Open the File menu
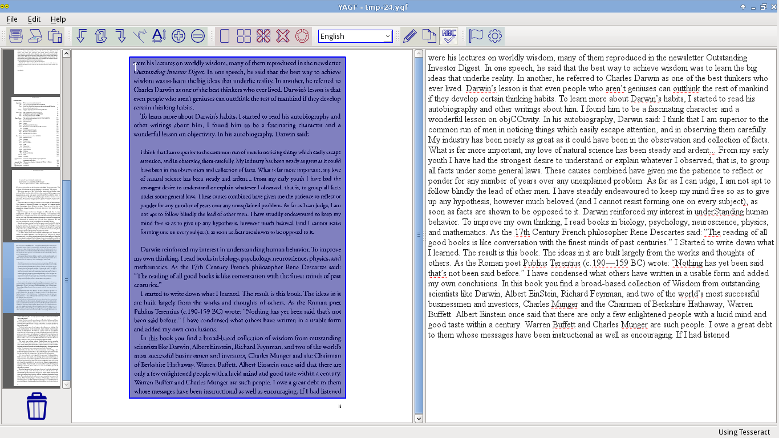Image resolution: width=779 pixels, height=438 pixels. (x=12, y=19)
